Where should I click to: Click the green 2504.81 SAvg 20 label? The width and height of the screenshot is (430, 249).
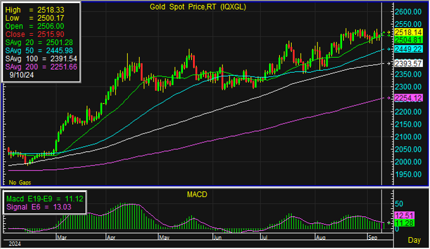pyautogui.click(x=409, y=40)
